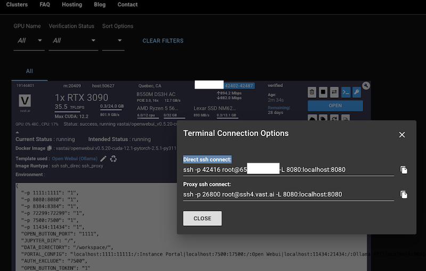This screenshot has height=271, width=426.
Task: Delete the instance with the trash icon
Action: [x=312, y=92]
